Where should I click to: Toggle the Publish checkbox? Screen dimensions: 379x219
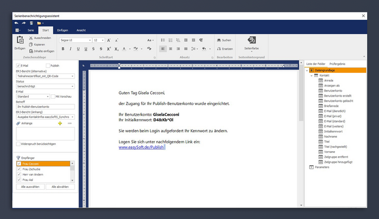48,65
